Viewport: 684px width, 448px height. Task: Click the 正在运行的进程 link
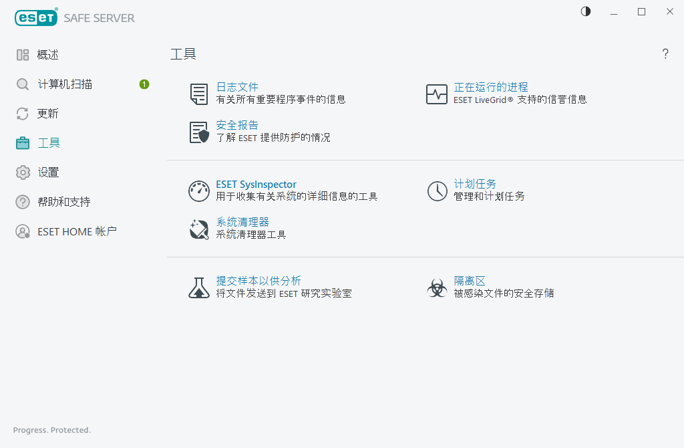tap(491, 88)
